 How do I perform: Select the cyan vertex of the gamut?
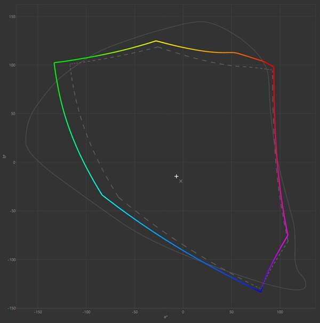[x=102, y=195]
